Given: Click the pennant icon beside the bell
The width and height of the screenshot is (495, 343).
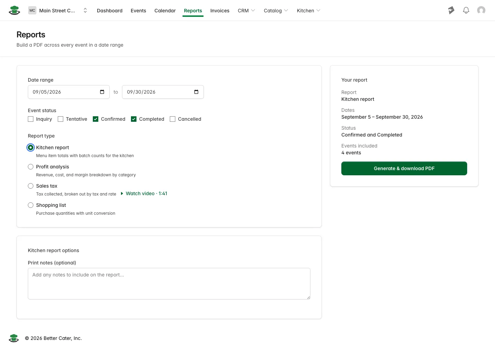Looking at the screenshot, I should pos(451,10).
